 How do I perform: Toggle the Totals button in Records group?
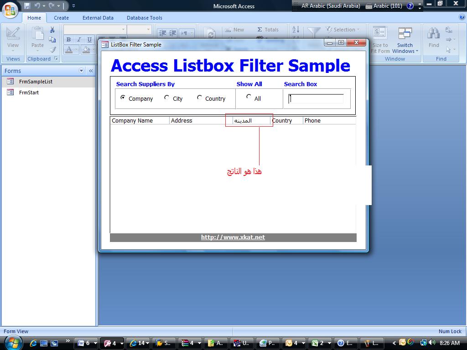268,30
